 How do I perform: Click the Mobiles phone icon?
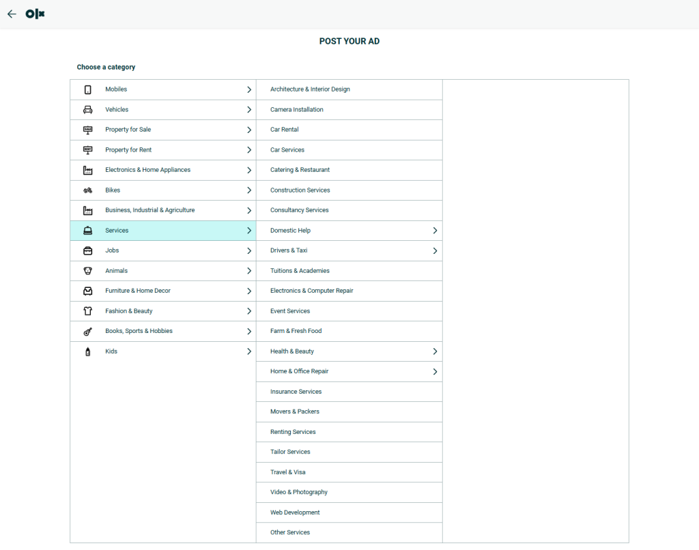87,89
